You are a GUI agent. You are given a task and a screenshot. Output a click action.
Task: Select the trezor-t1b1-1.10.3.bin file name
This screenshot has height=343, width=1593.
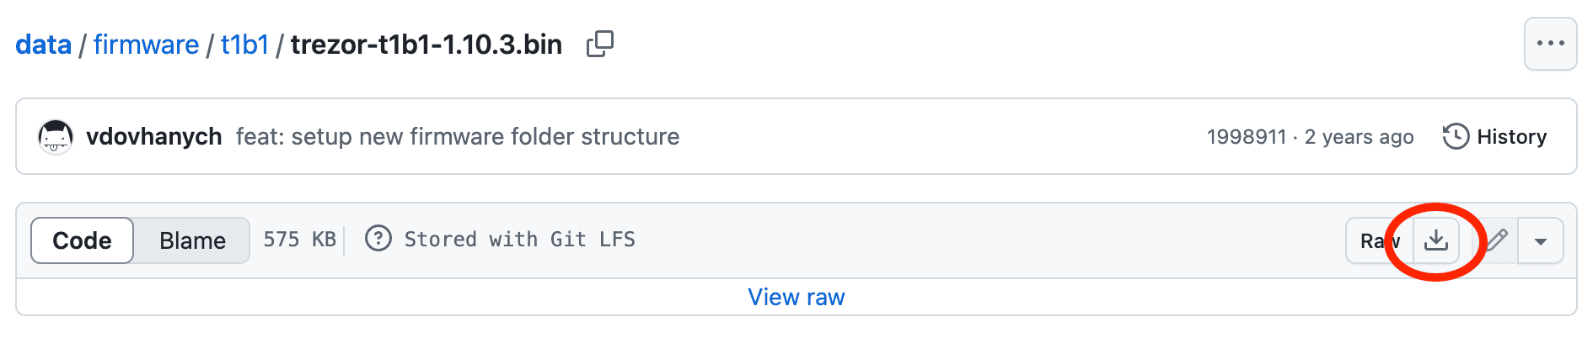(x=426, y=44)
